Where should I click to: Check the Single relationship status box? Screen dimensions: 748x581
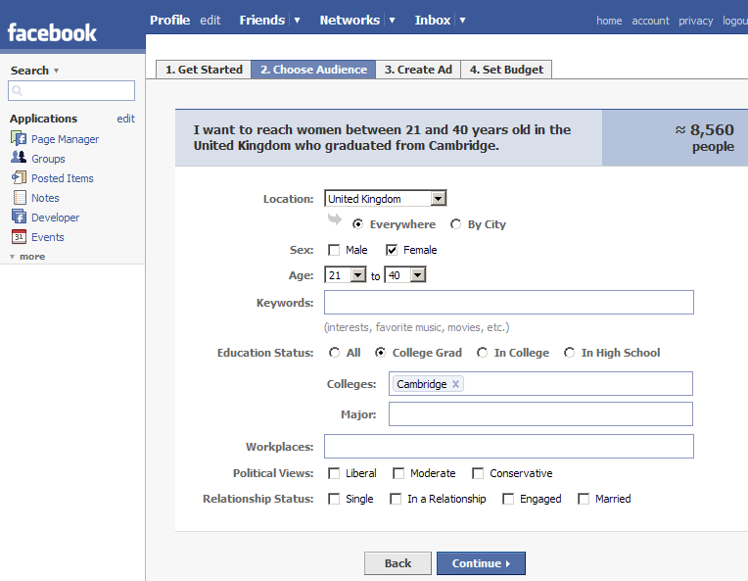334,499
